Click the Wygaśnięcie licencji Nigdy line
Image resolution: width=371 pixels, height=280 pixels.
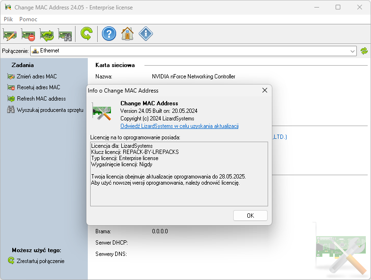click(x=122, y=164)
